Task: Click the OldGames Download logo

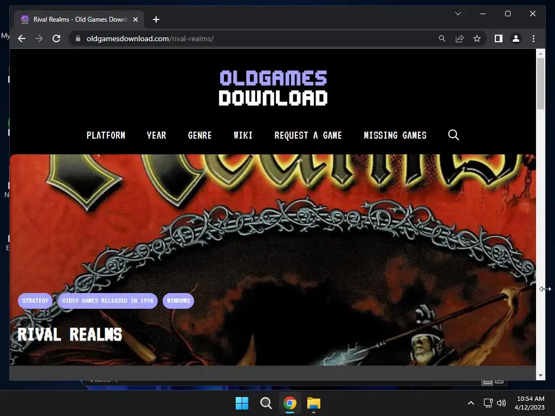Action: [x=273, y=88]
